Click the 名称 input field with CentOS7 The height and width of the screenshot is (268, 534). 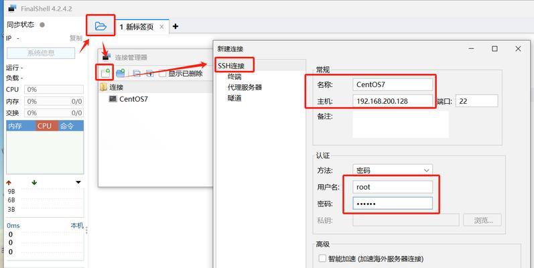(393, 84)
